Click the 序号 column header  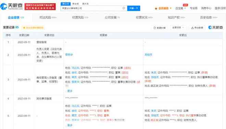[x=8, y=35]
